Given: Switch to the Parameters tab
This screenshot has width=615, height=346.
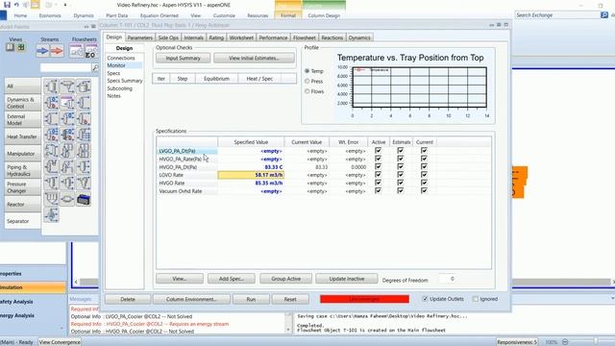Looking at the screenshot, I should 140,37.
